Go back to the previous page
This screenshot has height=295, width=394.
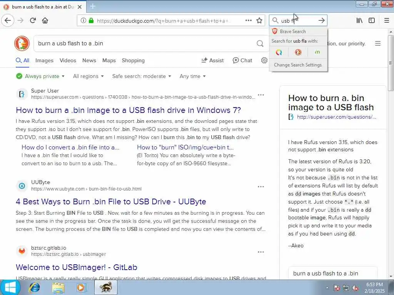(8, 20)
